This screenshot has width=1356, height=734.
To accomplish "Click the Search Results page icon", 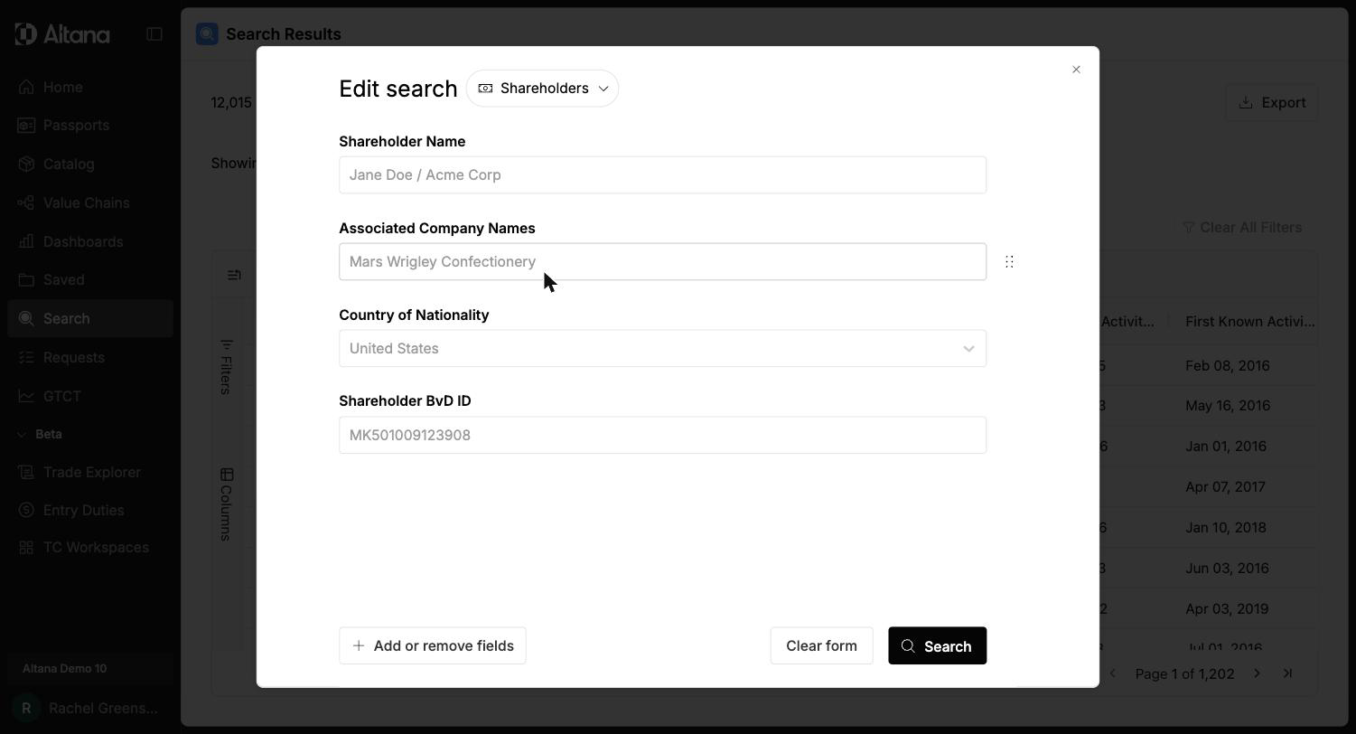I will click(207, 34).
